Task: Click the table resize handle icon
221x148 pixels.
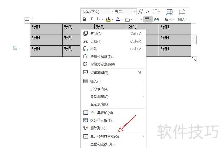Action: coord(194,59)
